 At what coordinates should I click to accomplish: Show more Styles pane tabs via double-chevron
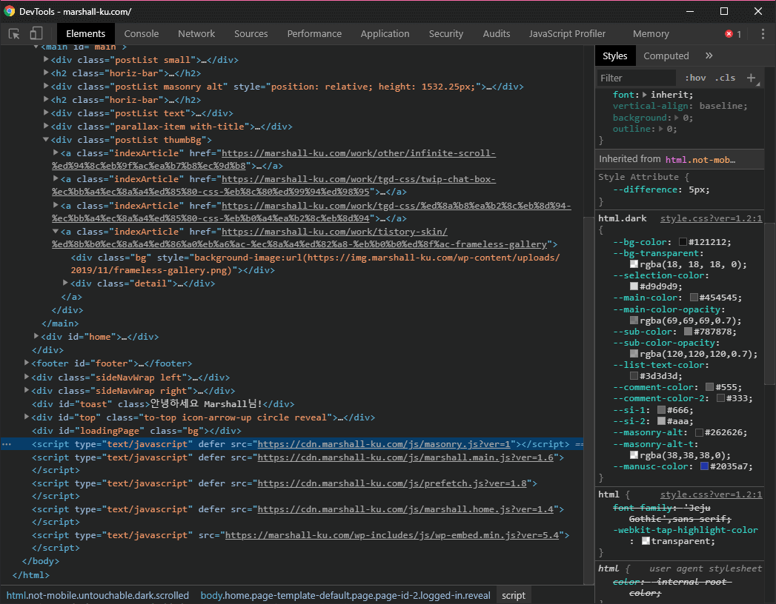click(x=709, y=56)
